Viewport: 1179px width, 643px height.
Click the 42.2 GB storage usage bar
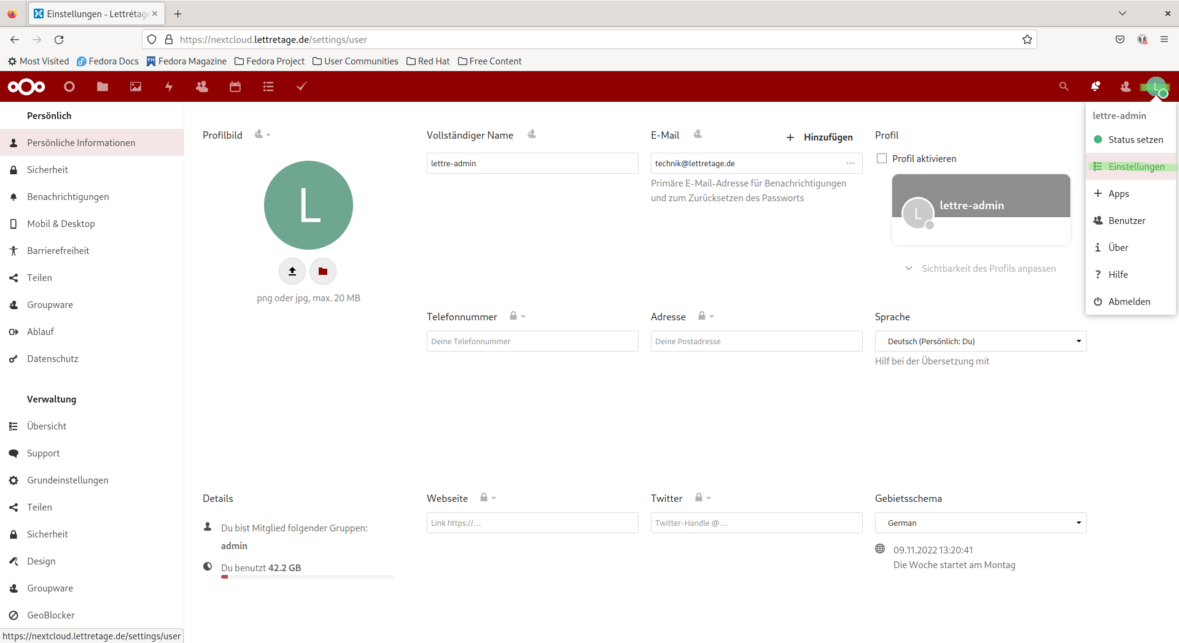point(307,576)
